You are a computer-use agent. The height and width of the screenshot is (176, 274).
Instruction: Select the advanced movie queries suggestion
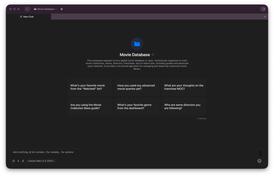[x=137, y=87]
